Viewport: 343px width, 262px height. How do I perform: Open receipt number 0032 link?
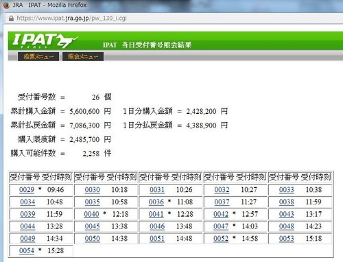[222, 190]
